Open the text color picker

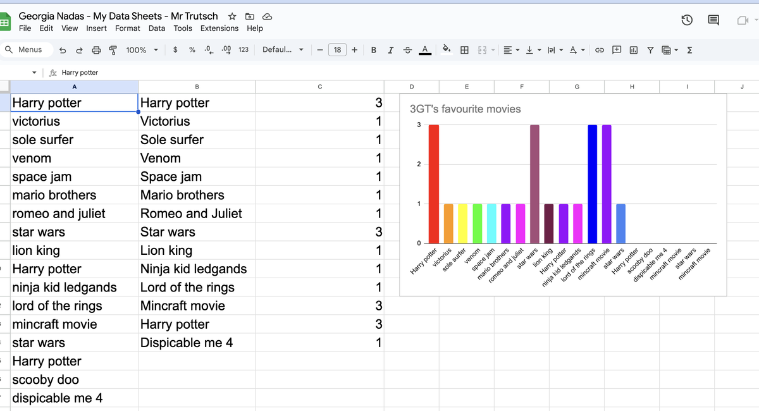click(425, 49)
